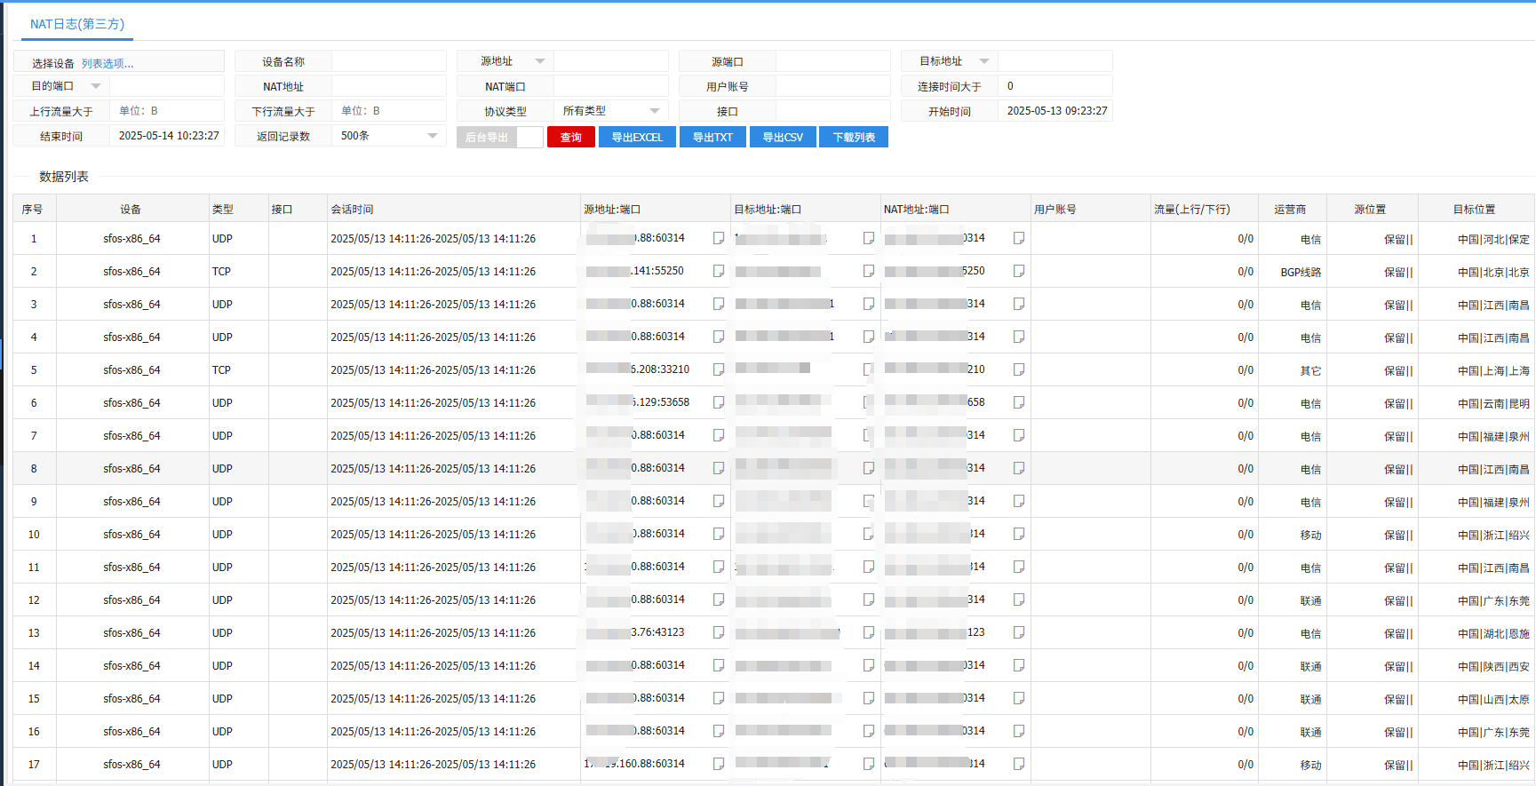Copy NAT address icon in row 3
This screenshot has width=1536, height=786.
[x=1019, y=304]
